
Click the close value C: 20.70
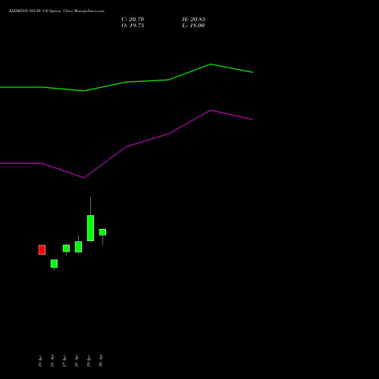click(x=133, y=20)
